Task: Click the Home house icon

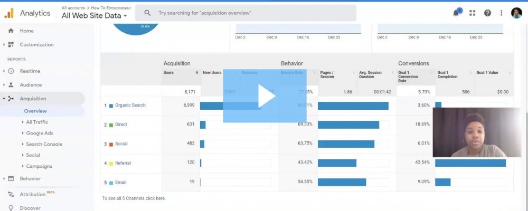Action: 11,31
